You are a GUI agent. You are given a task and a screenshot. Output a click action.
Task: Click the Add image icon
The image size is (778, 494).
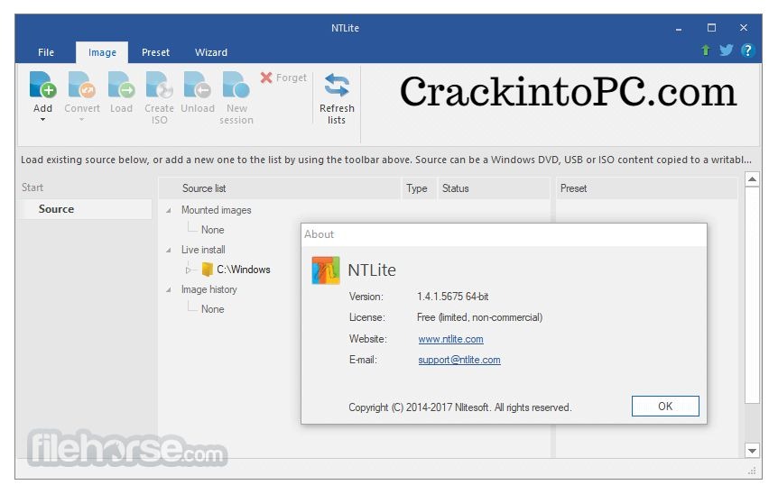(x=42, y=84)
